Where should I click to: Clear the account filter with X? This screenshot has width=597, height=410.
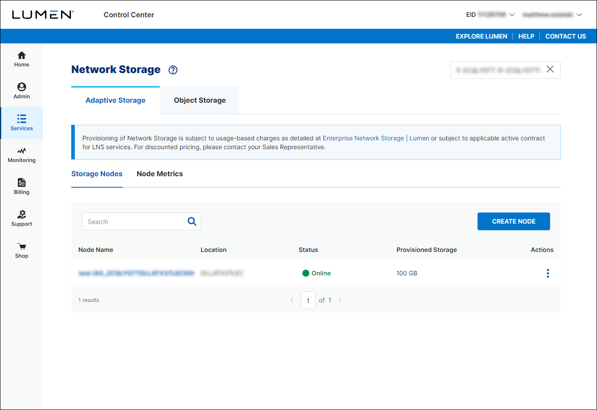550,69
